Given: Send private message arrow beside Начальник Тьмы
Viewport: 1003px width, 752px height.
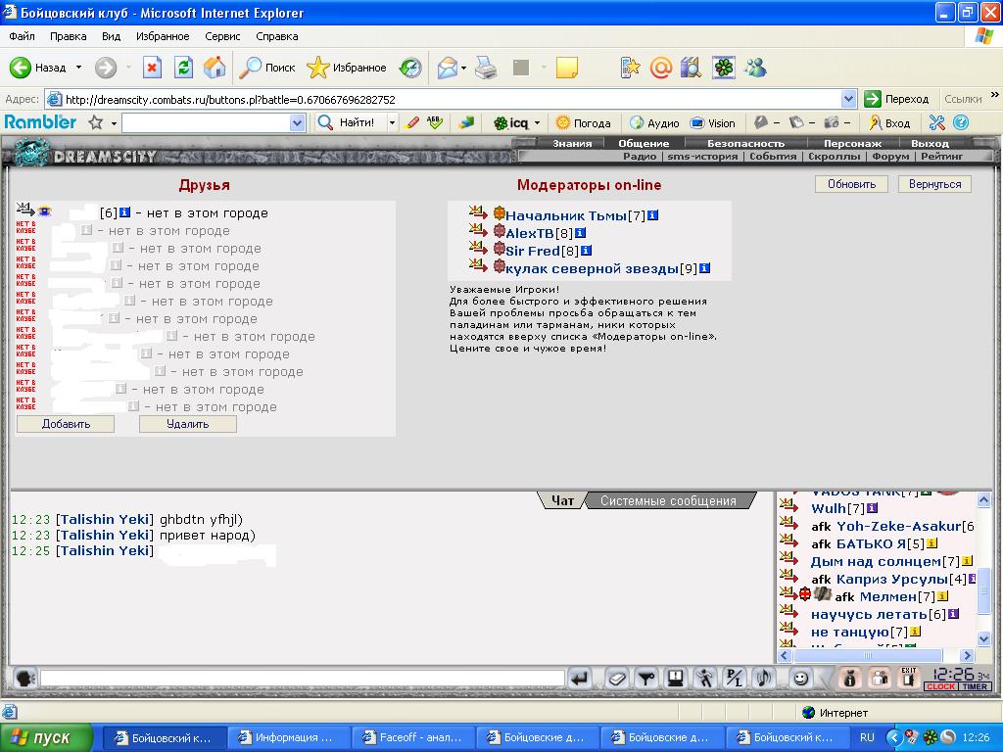Looking at the screenshot, I should 477,211.
